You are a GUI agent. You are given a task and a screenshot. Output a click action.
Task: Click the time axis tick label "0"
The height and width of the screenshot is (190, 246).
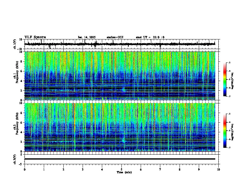[x=25, y=170]
